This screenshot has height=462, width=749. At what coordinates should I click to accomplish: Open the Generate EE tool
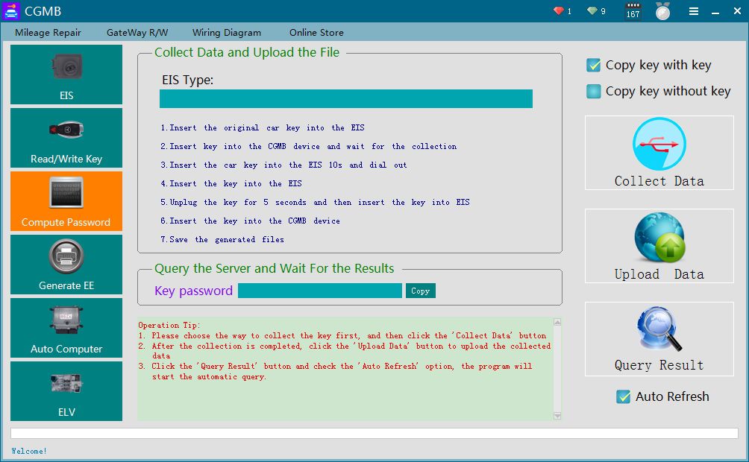pos(66,265)
